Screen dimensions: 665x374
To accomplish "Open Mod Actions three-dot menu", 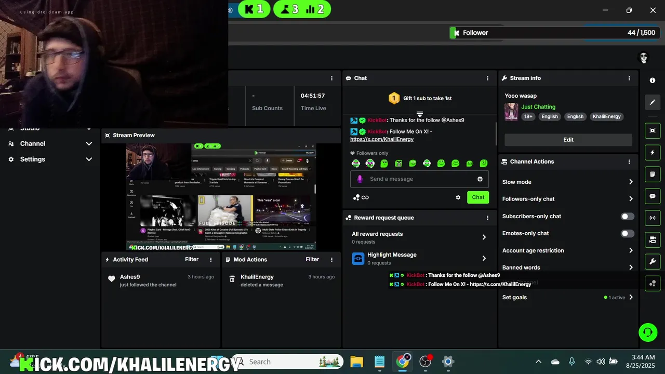I will click(x=331, y=260).
